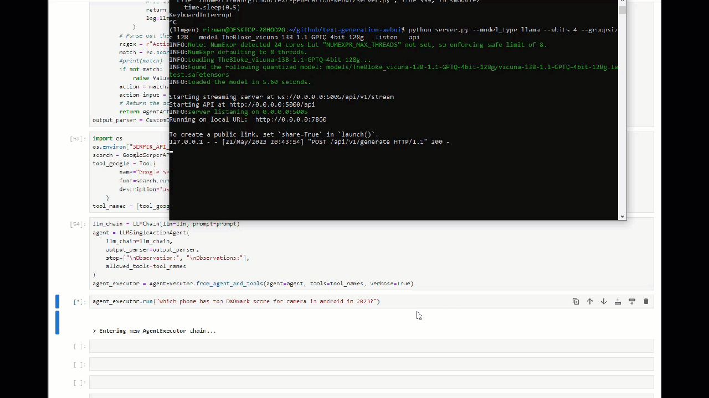709x398 pixels.
Task: Insert a cell above the running cell
Action: tap(618, 301)
